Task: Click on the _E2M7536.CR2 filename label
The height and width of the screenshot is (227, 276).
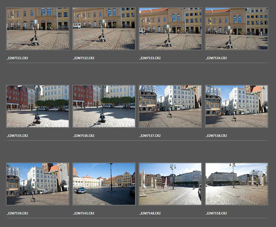Action: (84, 136)
